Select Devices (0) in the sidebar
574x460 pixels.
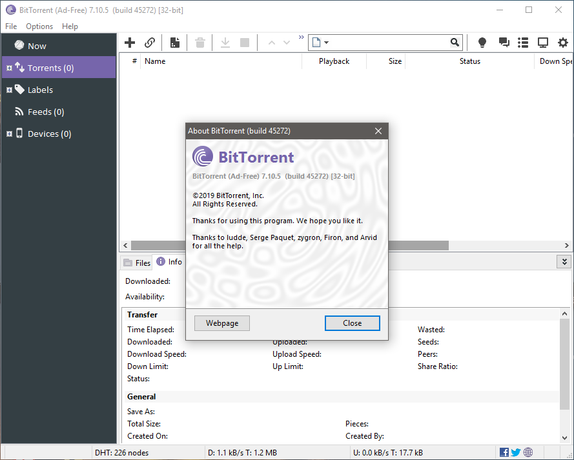pyautogui.click(x=50, y=134)
